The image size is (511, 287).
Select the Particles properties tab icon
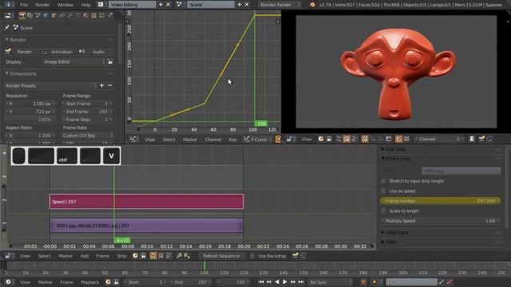tap(101, 15)
